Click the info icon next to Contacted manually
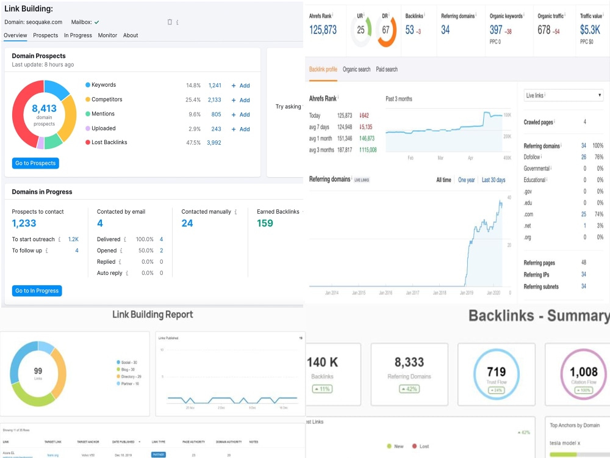The image size is (610, 458). coord(235,211)
